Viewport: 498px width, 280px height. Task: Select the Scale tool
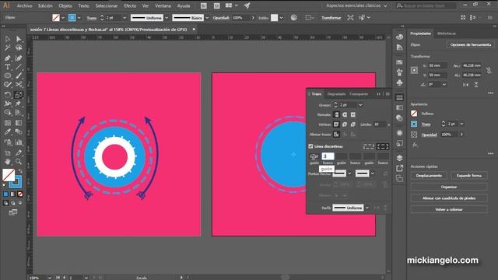click(19, 95)
